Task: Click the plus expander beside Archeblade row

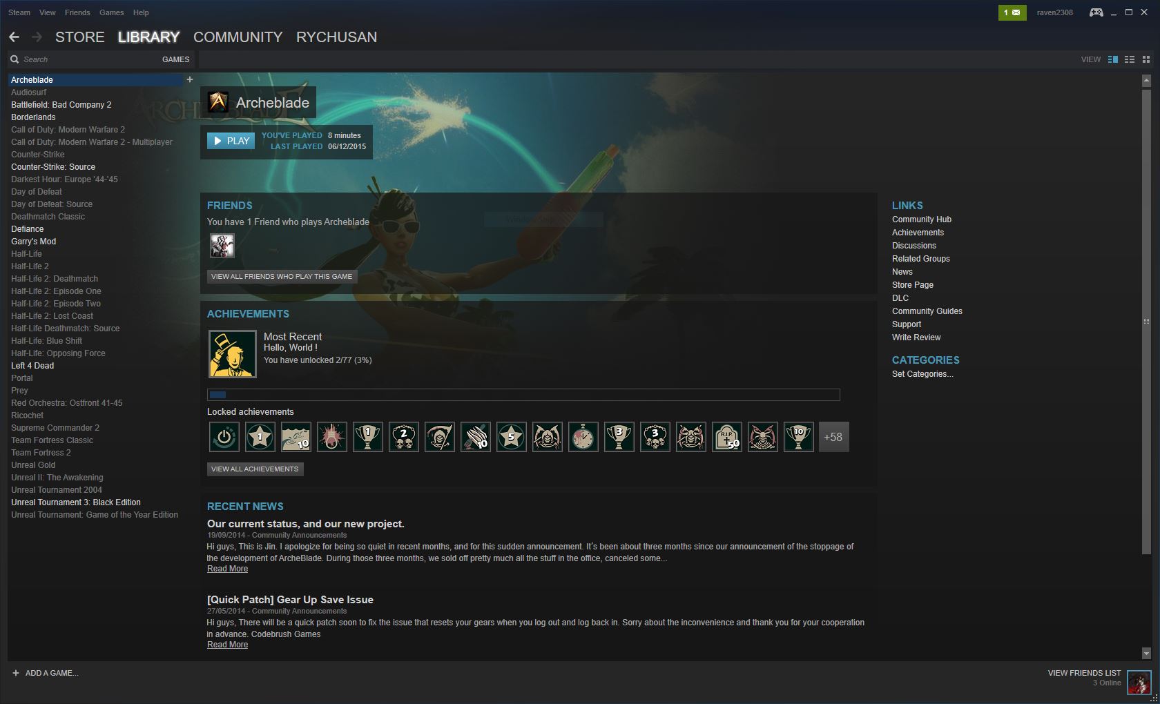Action: [x=190, y=79]
